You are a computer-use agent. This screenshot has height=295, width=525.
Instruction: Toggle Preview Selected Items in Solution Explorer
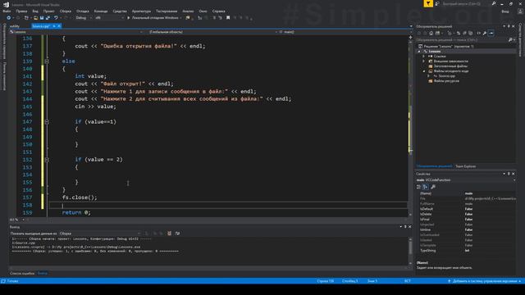click(491, 33)
